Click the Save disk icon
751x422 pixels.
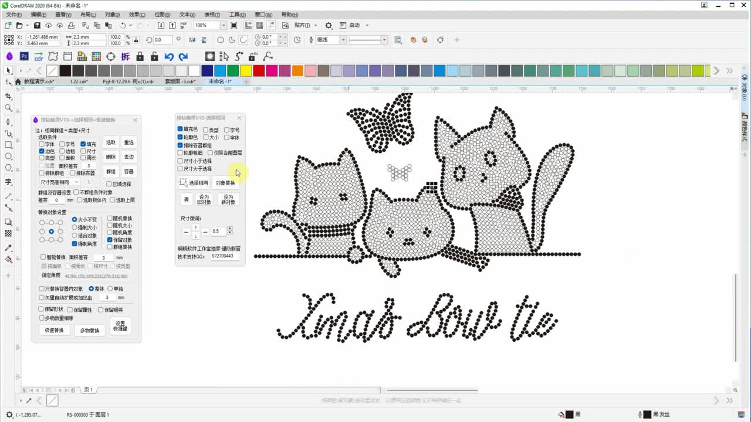point(37,26)
